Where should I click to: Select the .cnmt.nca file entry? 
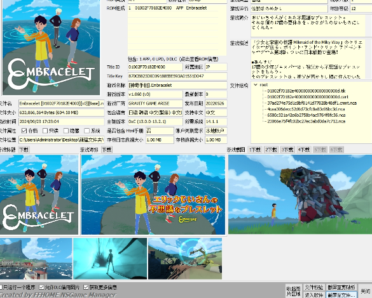click(x=312, y=103)
